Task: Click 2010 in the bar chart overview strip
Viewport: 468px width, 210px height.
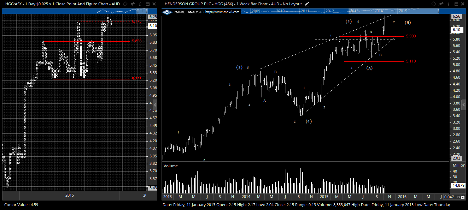Action: (280, 11)
